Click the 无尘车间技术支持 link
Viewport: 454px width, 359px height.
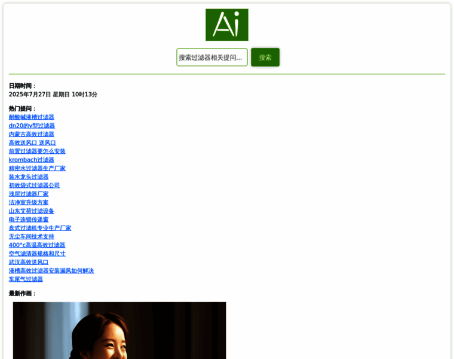31,236
